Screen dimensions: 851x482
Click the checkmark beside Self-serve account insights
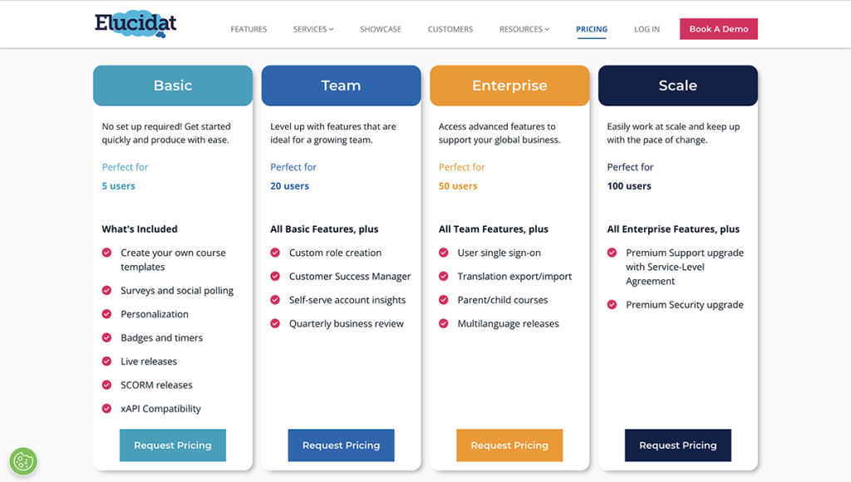275,300
